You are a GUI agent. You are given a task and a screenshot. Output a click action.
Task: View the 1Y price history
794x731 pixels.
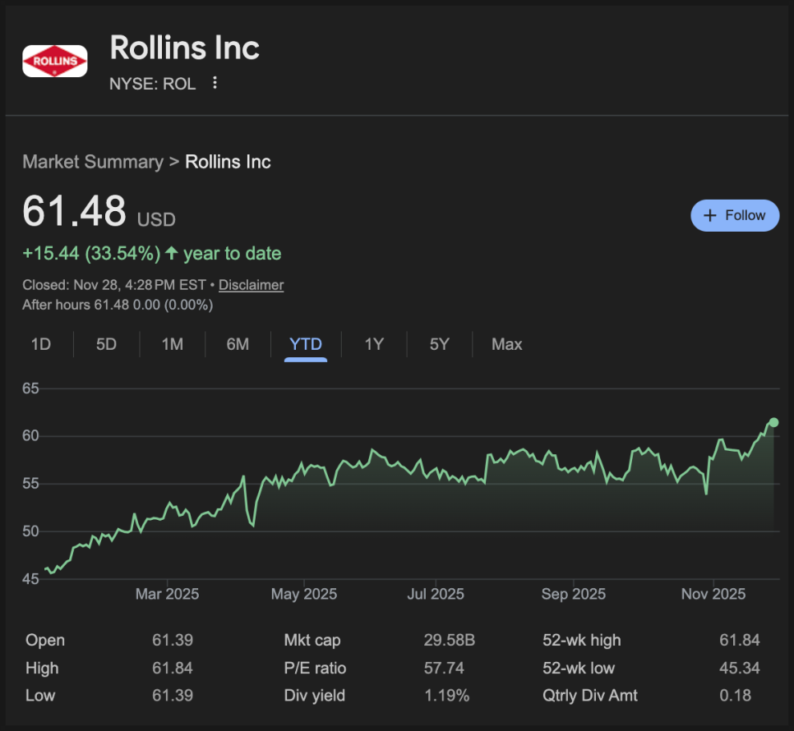[x=374, y=344]
